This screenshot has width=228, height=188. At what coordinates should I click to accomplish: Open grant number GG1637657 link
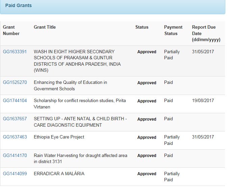[15, 119]
